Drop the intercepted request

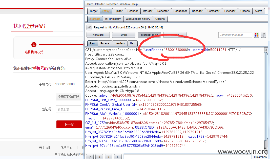coord(124,35)
